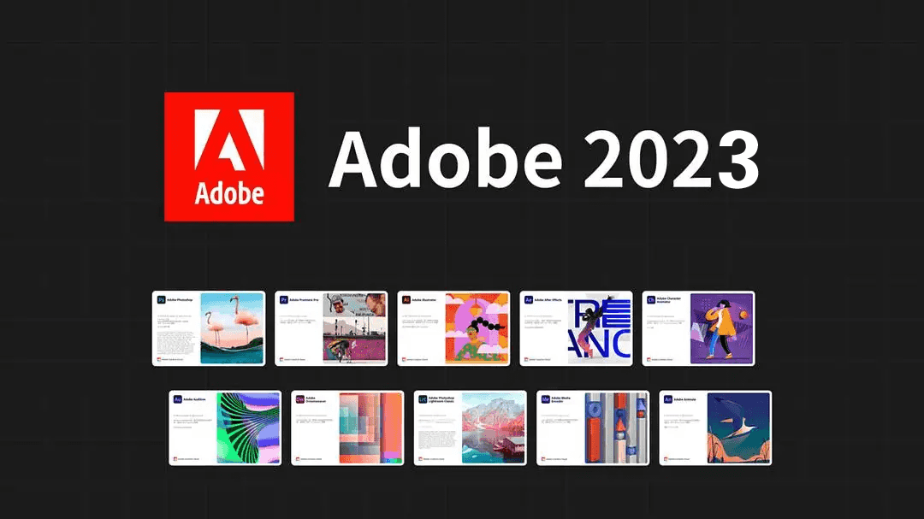Click the Au Audition app icon
Screen dimensions: 924x519
177,399
